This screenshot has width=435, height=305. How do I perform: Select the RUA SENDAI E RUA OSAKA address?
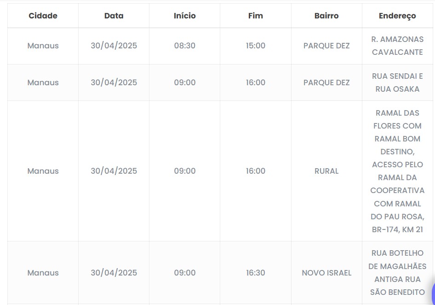[397, 82]
